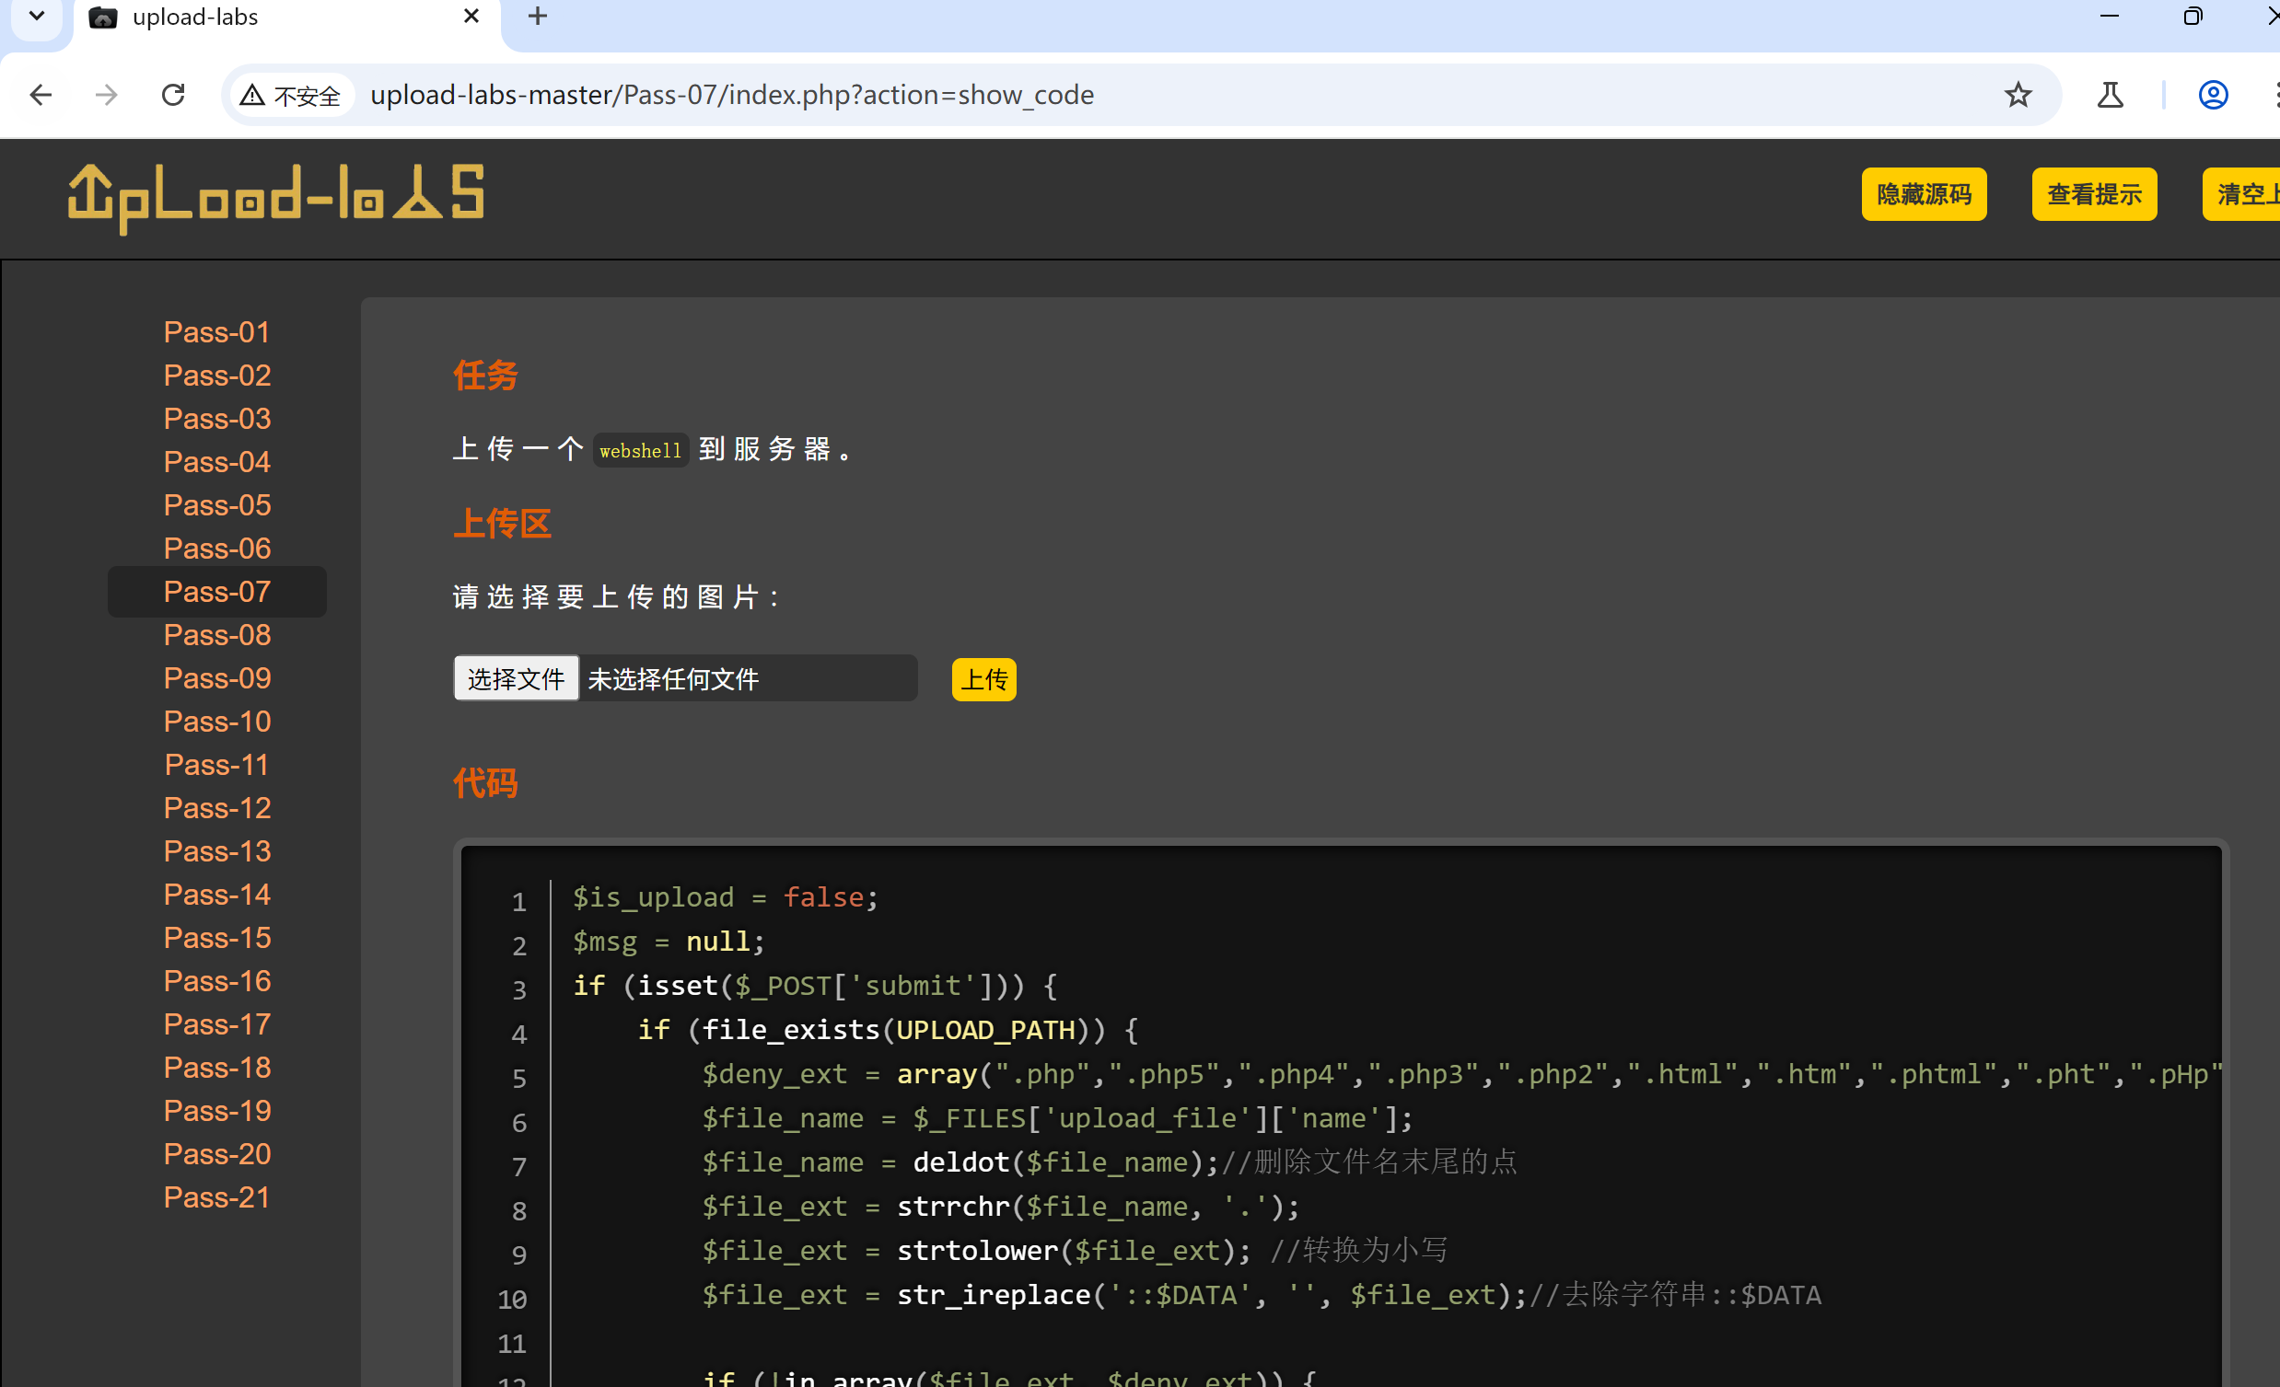Close the upload-labs tab
The image size is (2280, 1387).
[x=471, y=17]
